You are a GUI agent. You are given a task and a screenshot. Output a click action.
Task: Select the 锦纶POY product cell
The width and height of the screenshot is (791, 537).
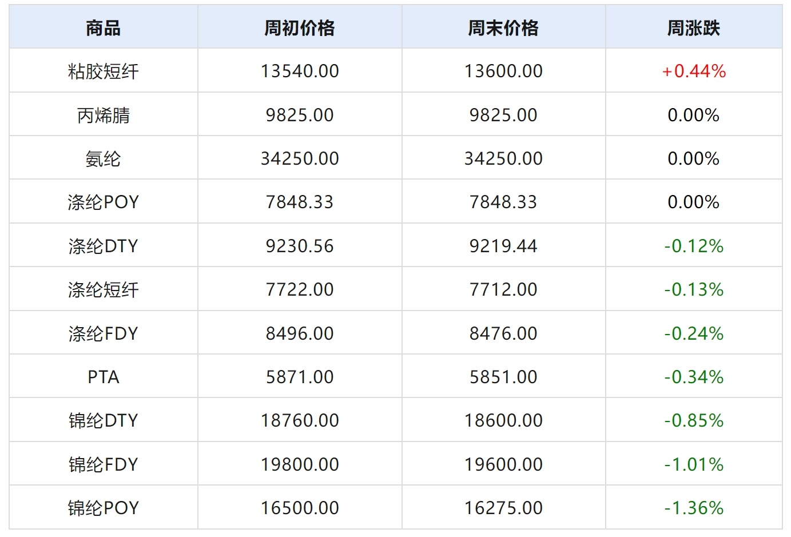tap(103, 508)
